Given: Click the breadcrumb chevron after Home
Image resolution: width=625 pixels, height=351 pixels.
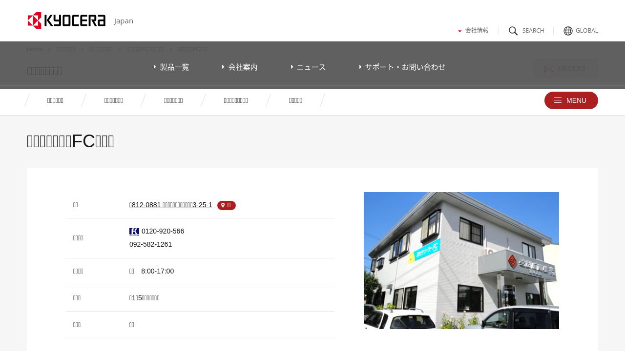Looking at the screenshot, I should point(49,49).
